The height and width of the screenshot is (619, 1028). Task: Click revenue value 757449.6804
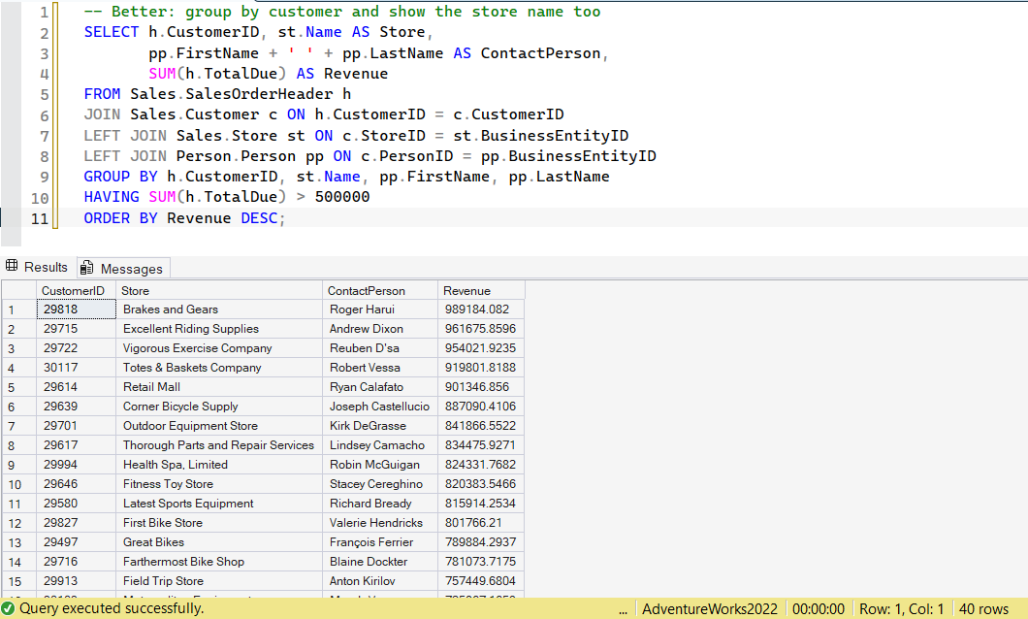click(x=481, y=581)
